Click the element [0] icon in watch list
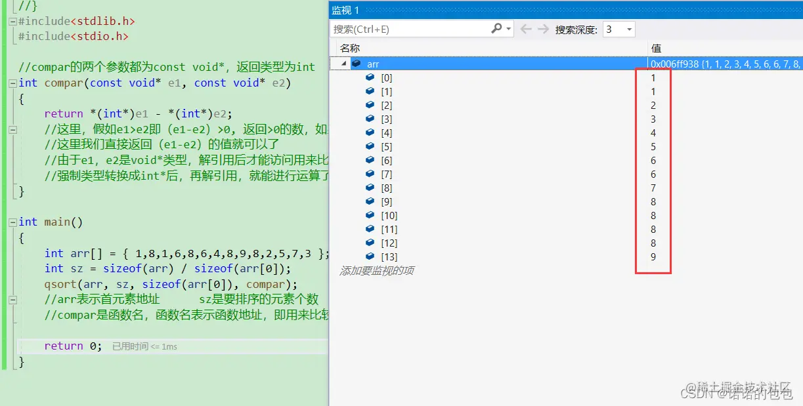 370,77
